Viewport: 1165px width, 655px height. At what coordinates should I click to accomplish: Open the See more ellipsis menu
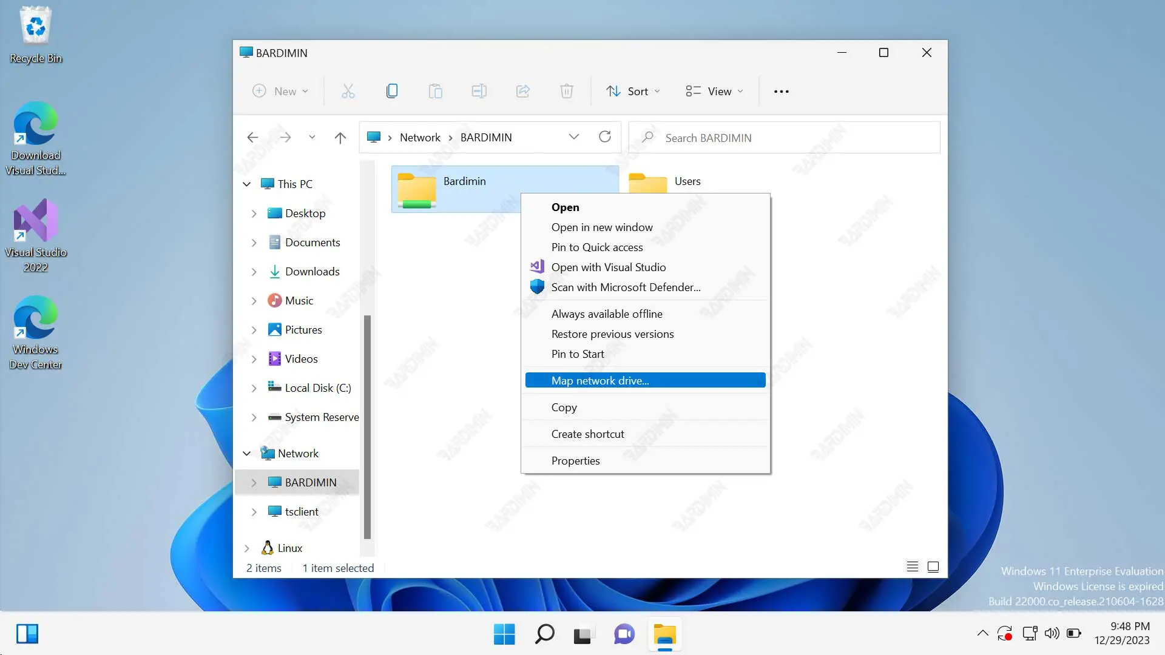782,92
